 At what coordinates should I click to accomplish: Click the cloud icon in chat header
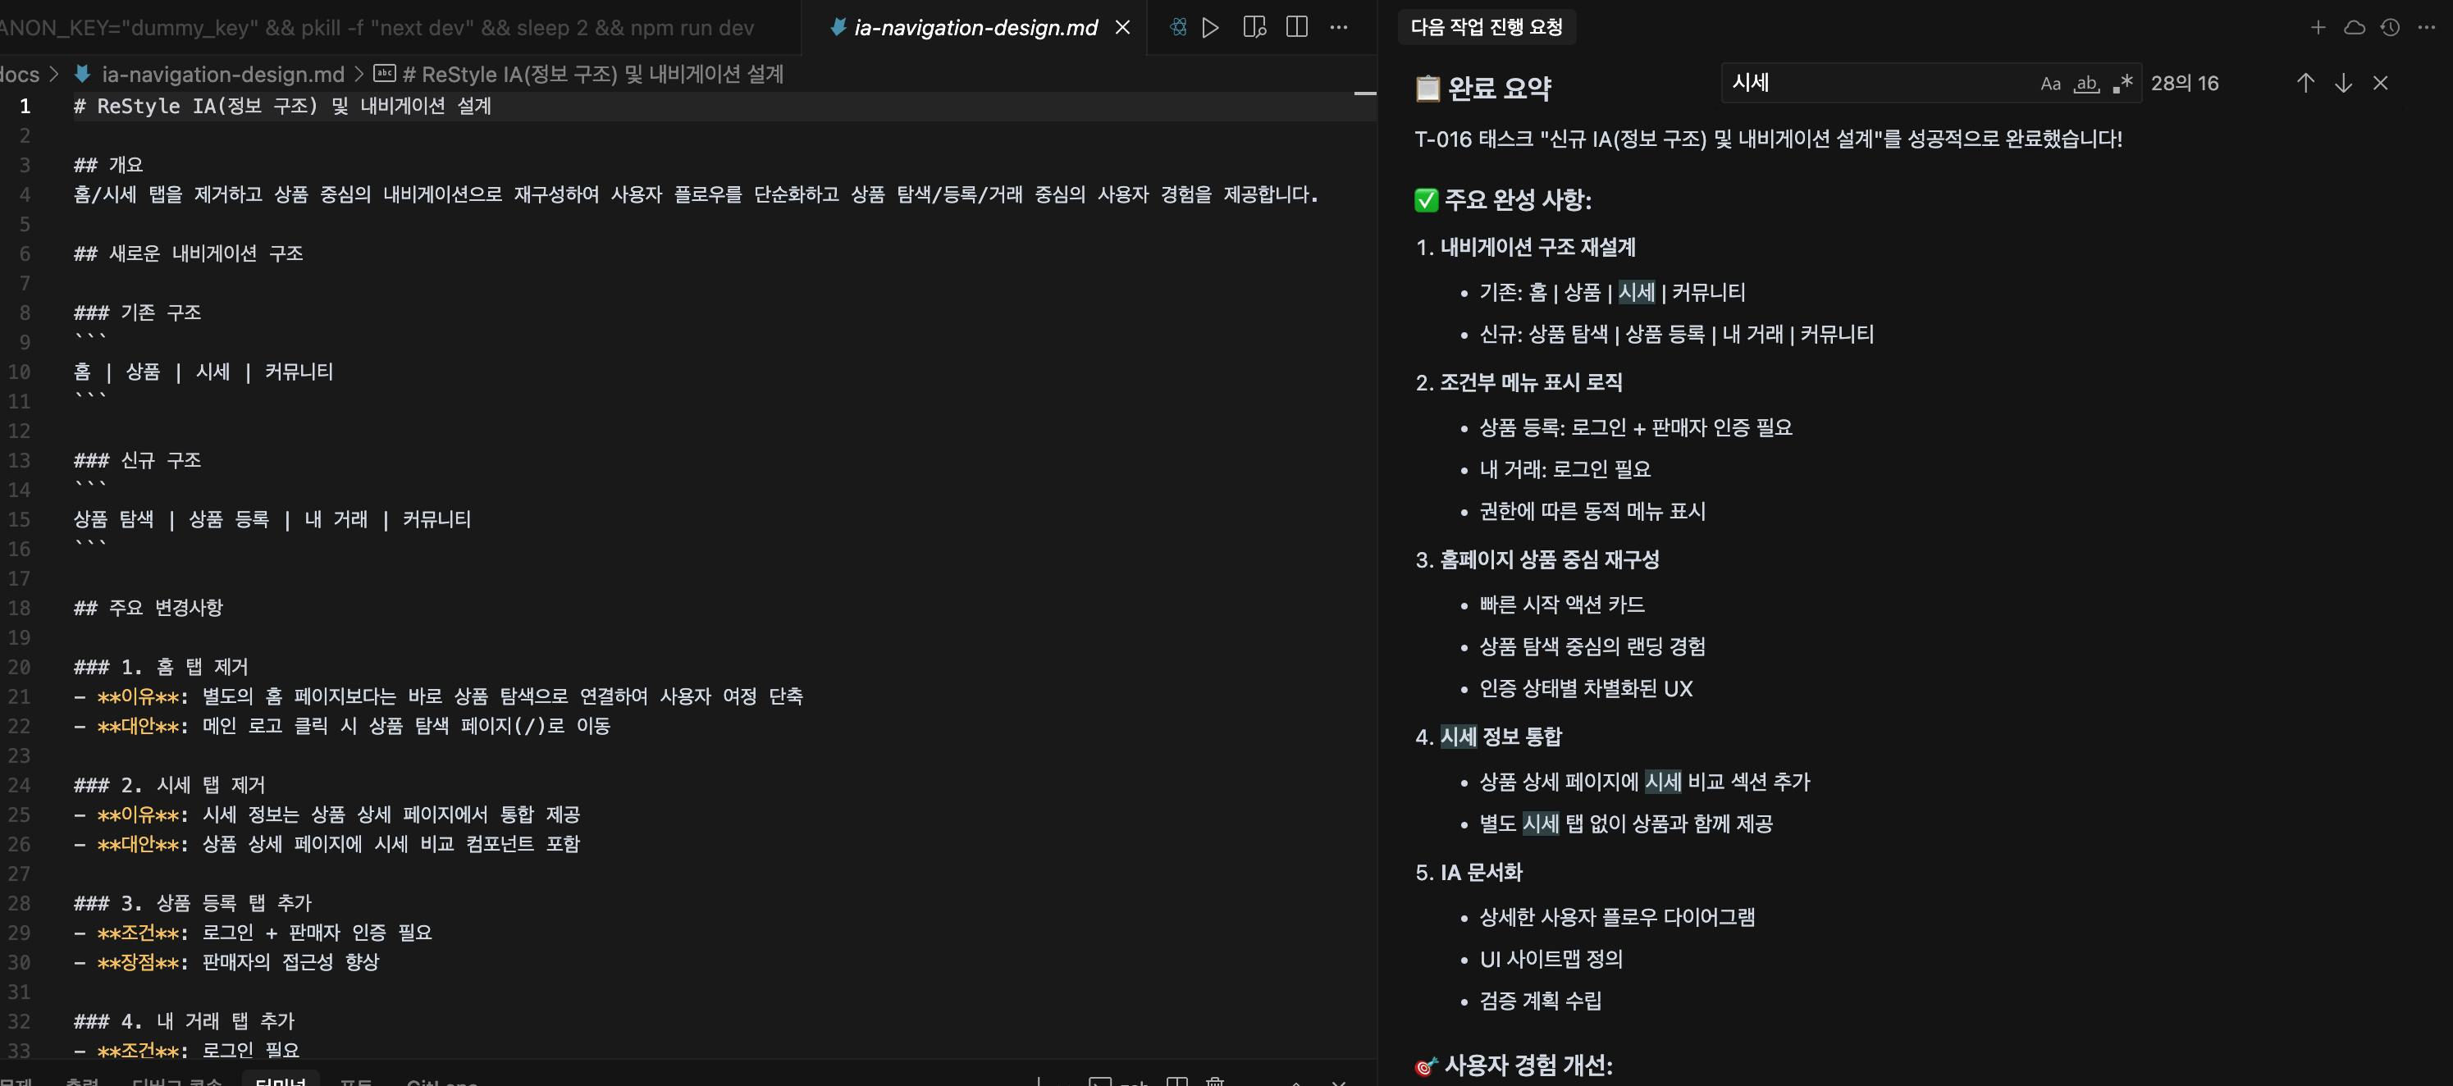click(x=2354, y=28)
